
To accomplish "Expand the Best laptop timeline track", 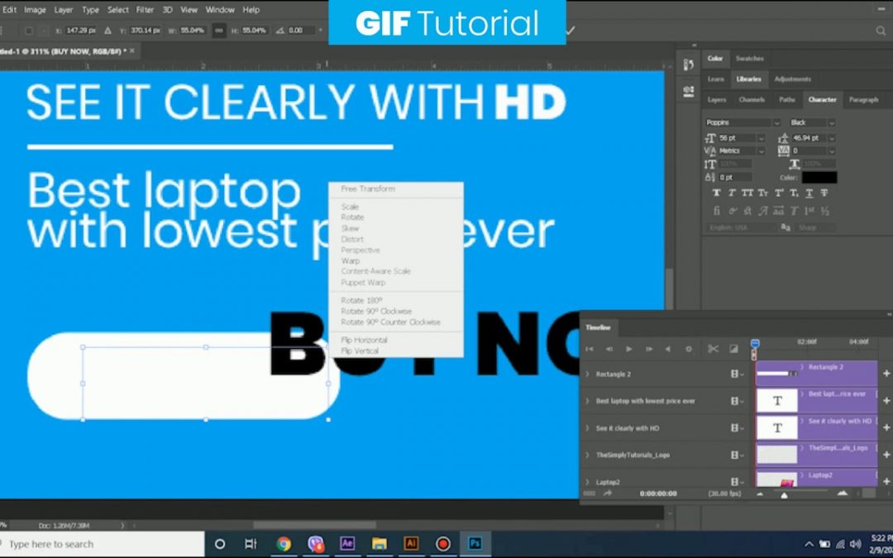I will coord(588,401).
